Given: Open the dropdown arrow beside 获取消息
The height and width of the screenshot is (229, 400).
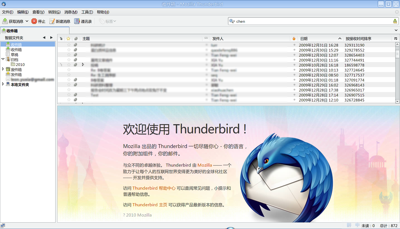Looking at the screenshot, I should coord(27,21).
